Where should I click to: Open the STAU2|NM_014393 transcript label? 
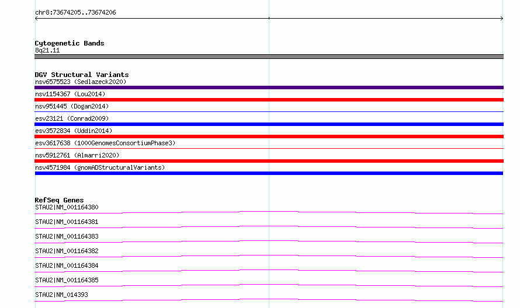[x=61, y=295]
